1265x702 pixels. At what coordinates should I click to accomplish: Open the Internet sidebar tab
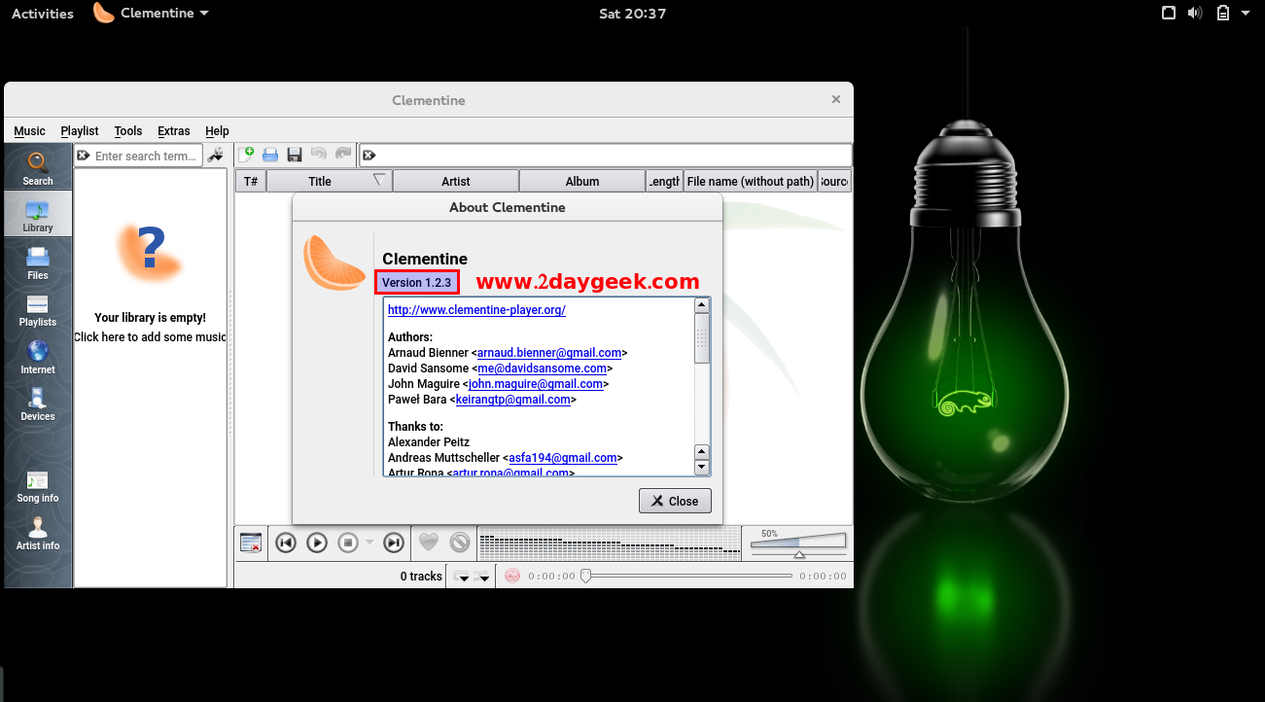click(x=38, y=357)
